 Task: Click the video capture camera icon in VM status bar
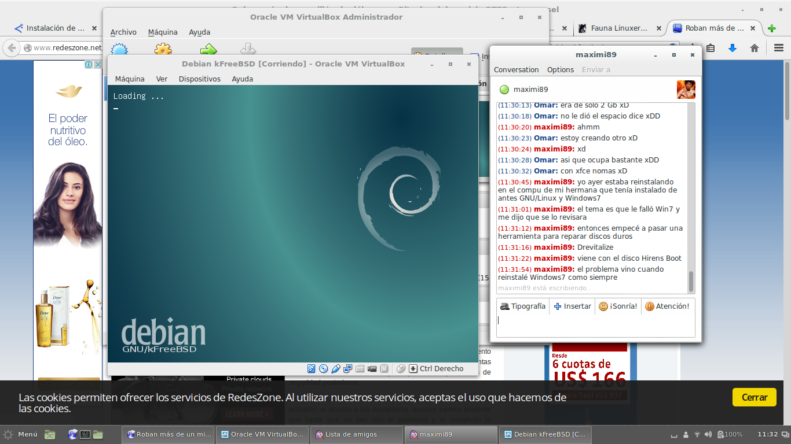372,368
